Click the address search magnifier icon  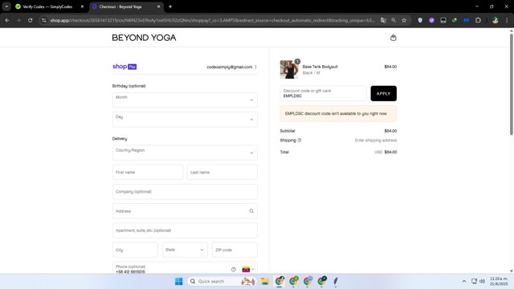click(x=251, y=211)
